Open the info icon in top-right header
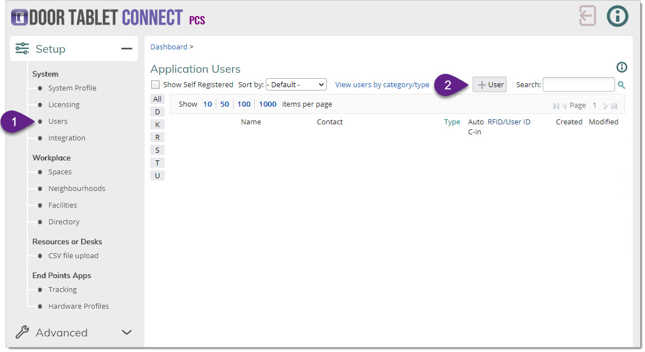The width and height of the screenshot is (645, 352). (x=617, y=16)
